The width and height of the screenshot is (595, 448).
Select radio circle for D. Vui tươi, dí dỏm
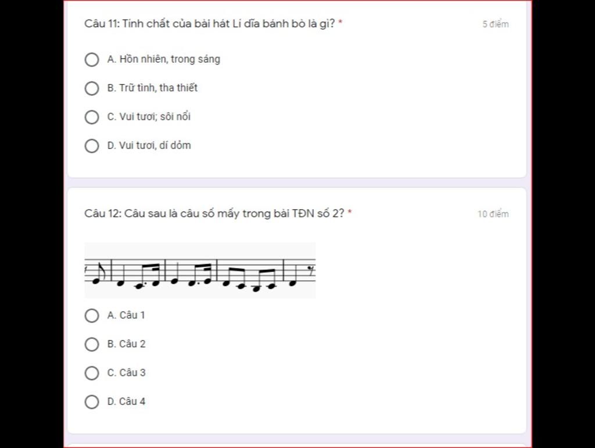click(92, 146)
